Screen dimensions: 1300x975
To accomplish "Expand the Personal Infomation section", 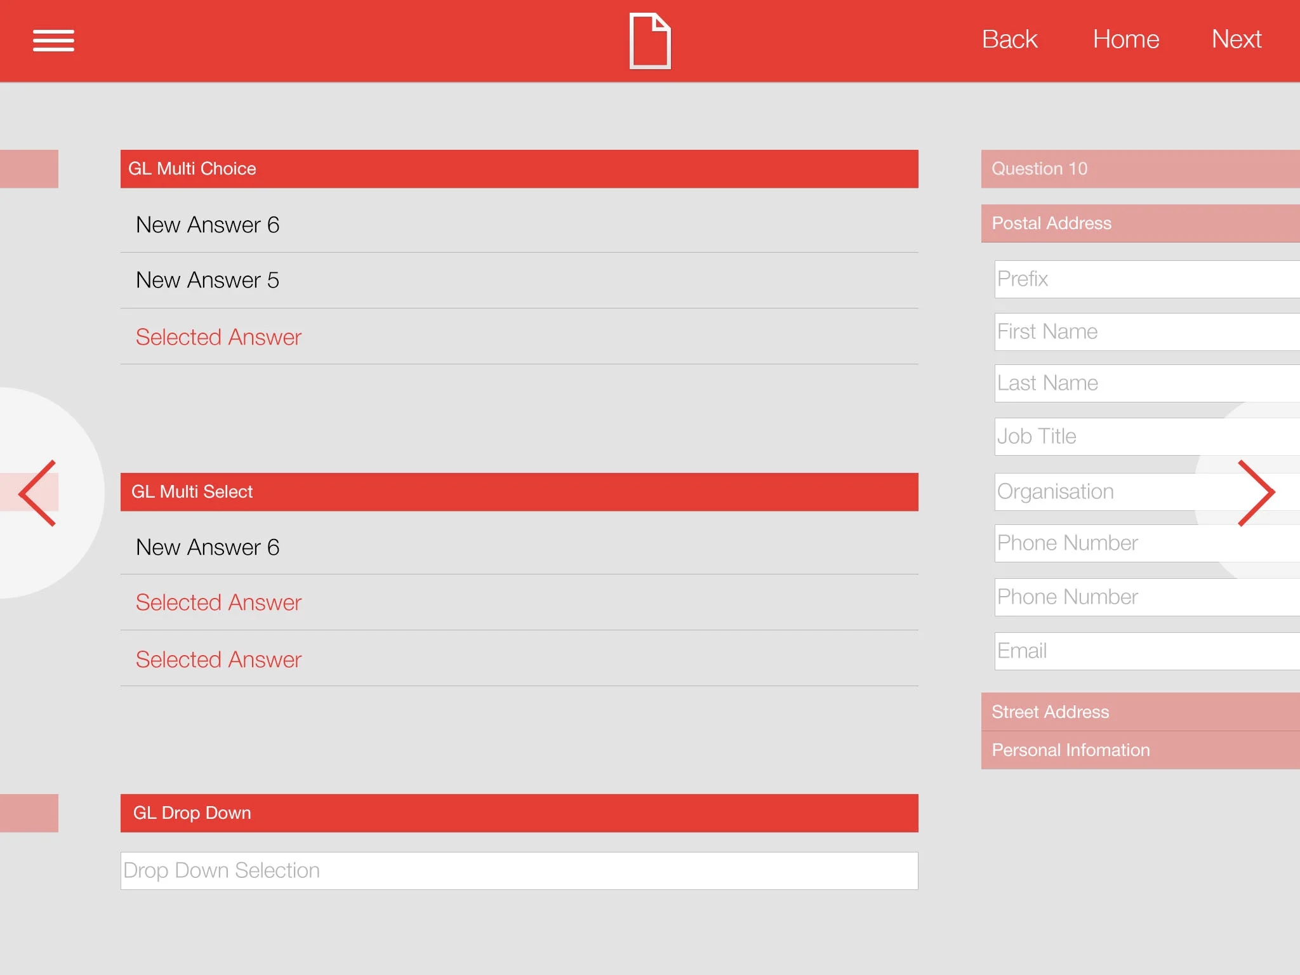I will tap(1141, 750).
